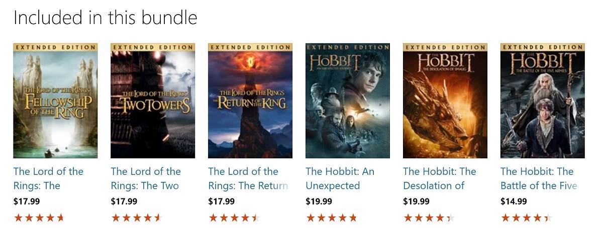Click star rating under Fellowship of the Ring
Viewport: 603px width, 230px height.
tap(39, 217)
